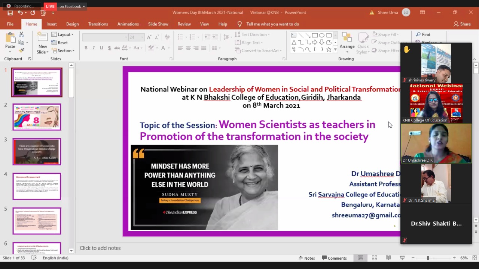Add a slide with the New Slide icon
The width and height of the screenshot is (479, 269).
click(43, 37)
